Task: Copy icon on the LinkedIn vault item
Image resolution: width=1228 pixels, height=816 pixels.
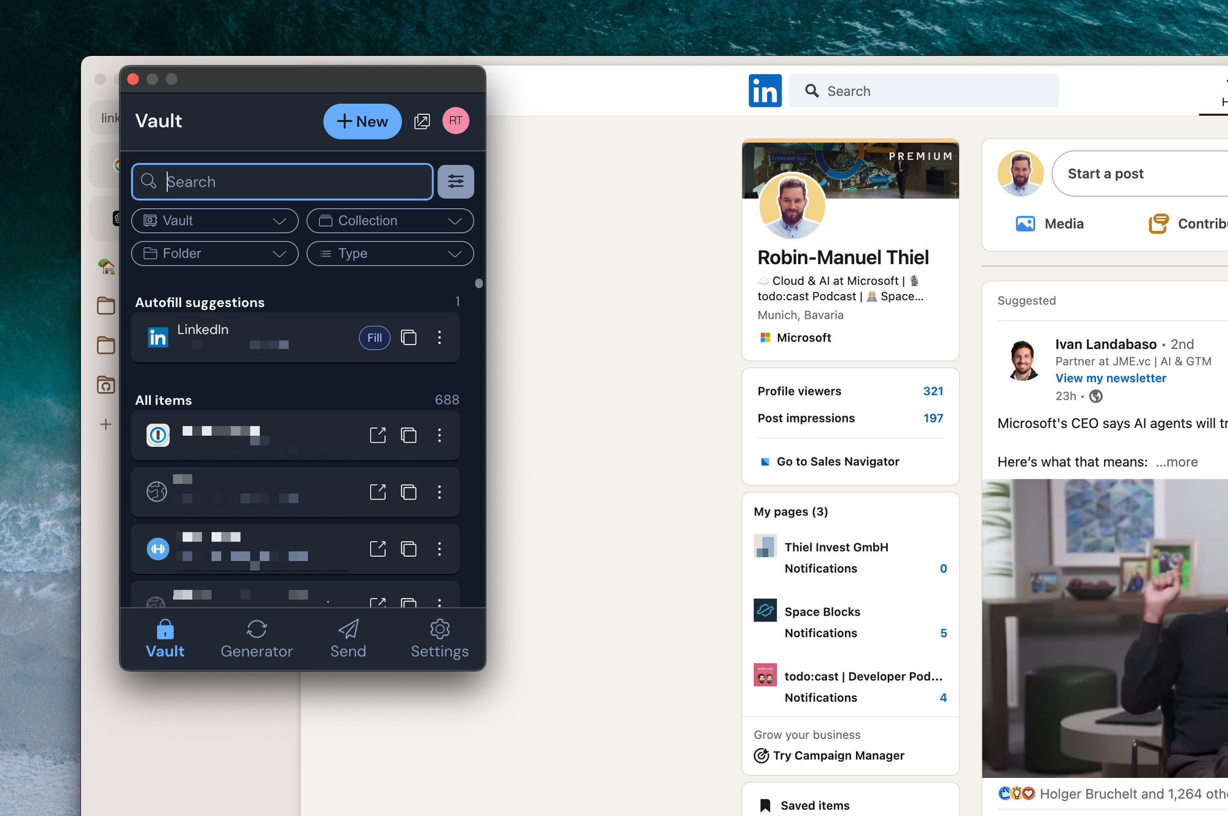Action: click(409, 337)
